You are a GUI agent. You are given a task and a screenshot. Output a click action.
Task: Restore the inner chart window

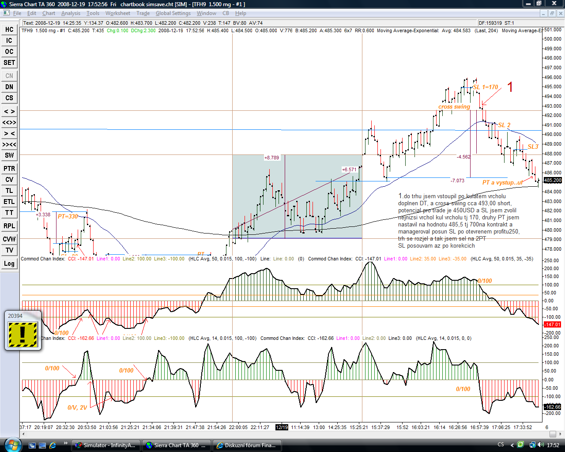click(x=552, y=13)
